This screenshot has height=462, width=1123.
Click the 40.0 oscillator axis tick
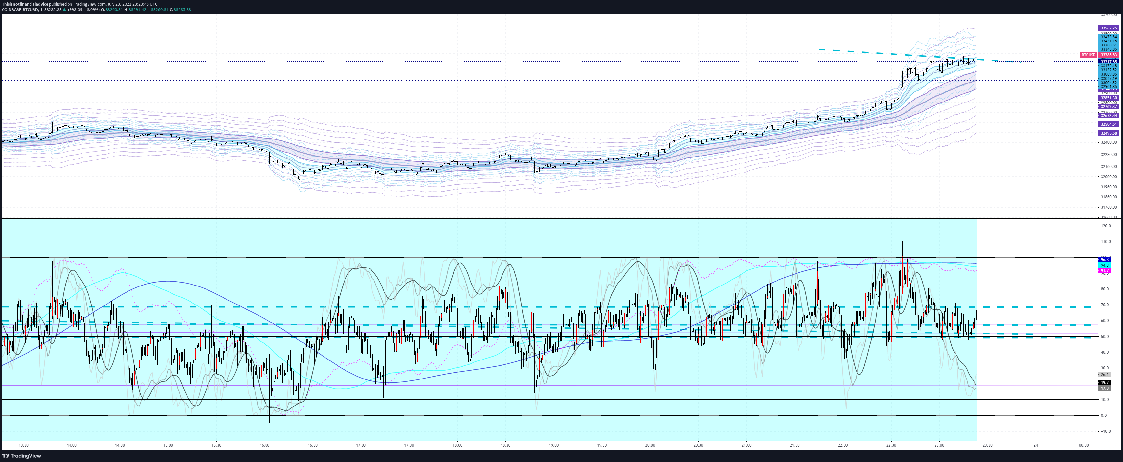1105,352
